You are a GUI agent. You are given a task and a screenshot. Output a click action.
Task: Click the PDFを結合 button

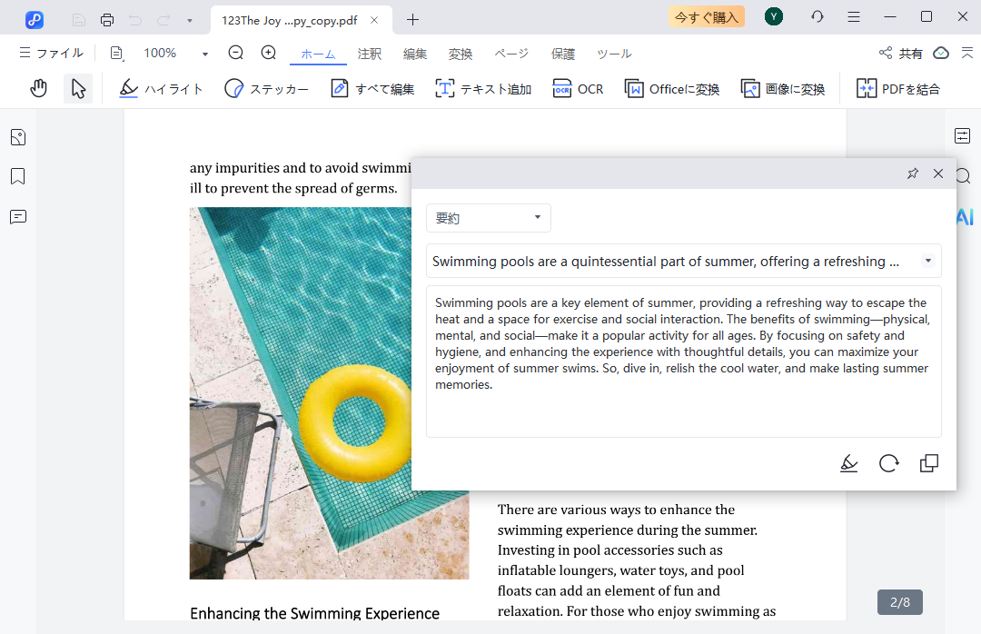tap(898, 89)
